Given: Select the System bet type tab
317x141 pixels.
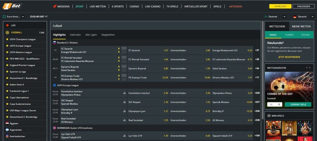Looking at the screenshot, I should point(305,35).
